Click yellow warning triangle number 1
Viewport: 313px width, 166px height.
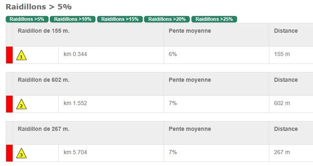click(x=22, y=55)
